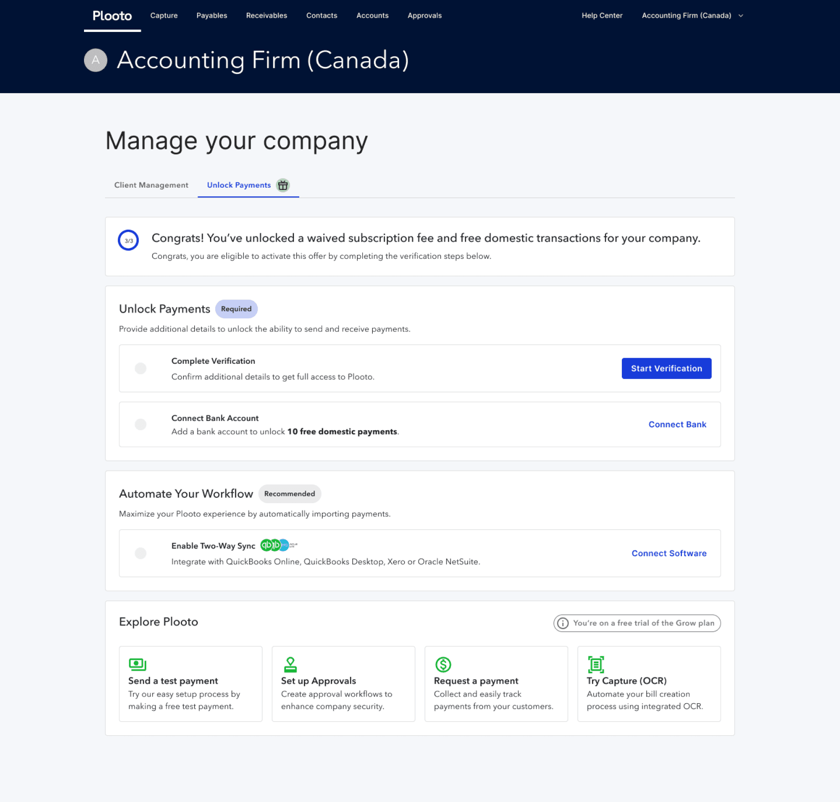
Task: Expand the Accounting Firm (Canada) account dropdown
Action: (x=693, y=16)
